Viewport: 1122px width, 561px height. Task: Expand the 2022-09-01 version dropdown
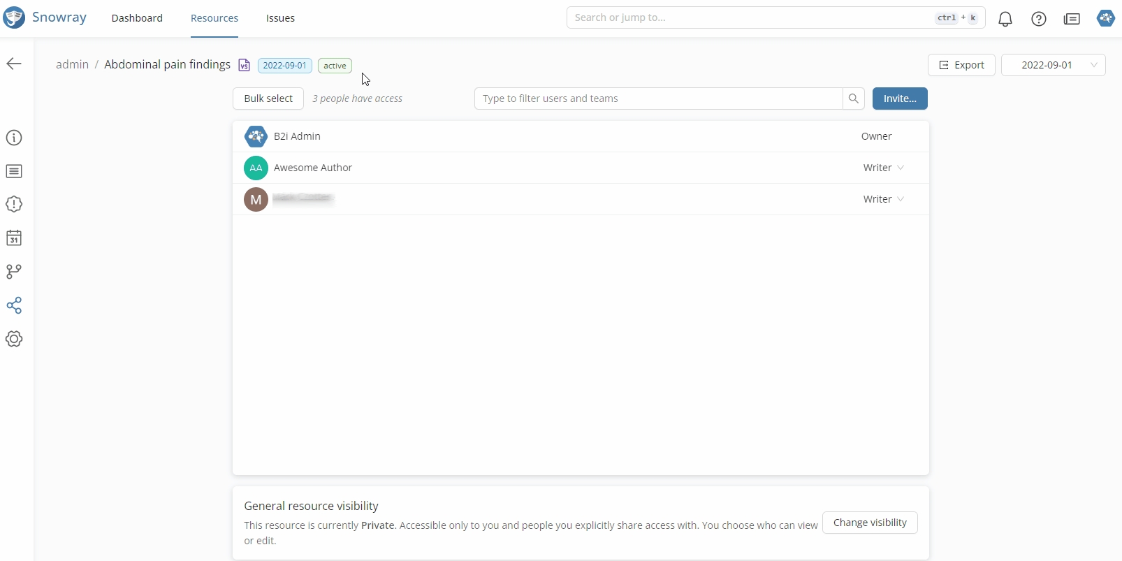1053,65
